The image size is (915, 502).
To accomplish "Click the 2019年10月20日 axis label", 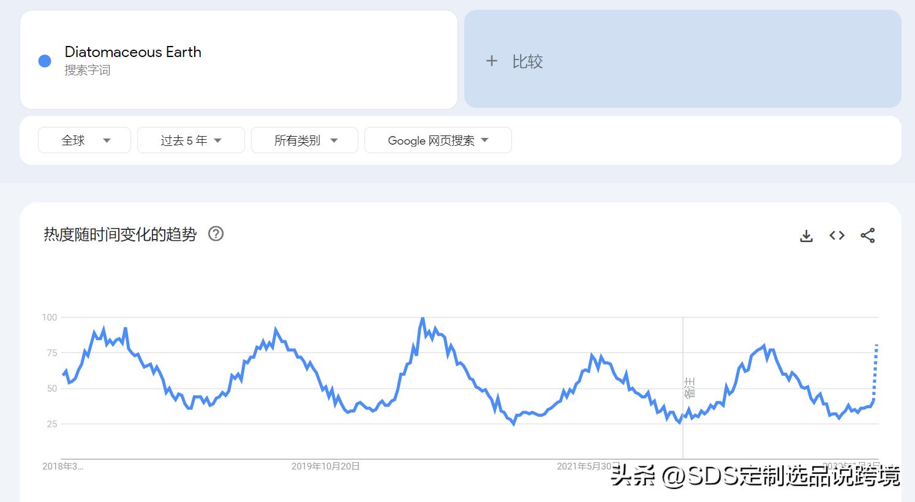I will tap(326, 466).
